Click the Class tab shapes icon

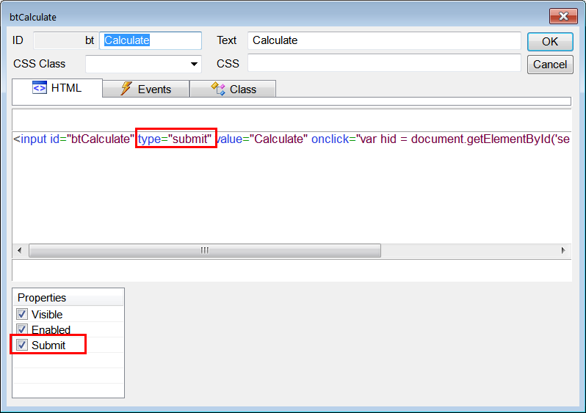click(x=218, y=89)
